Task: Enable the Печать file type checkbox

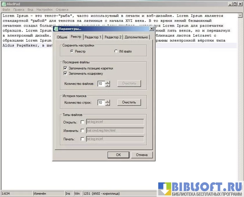Action: [x=83, y=139]
